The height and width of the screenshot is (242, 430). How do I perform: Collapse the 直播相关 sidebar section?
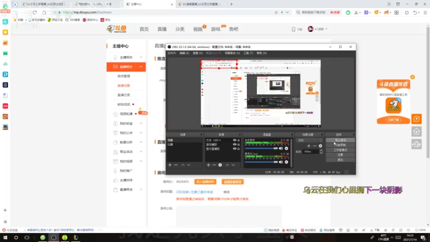(141, 67)
